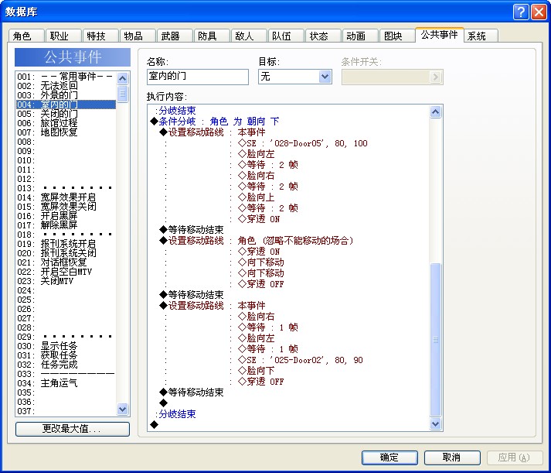Select event 022: 开启空白MTV
This screenshot has height=473, width=551.
click(66, 272)
